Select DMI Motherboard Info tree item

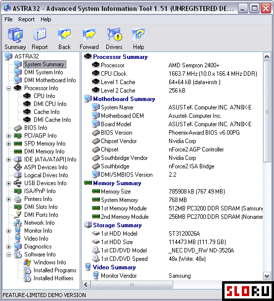[50, 80]
